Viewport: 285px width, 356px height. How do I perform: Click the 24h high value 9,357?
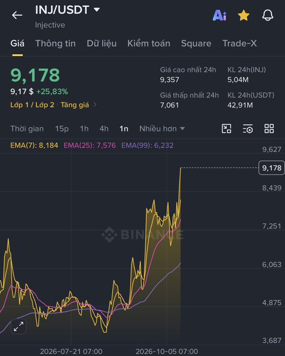pos(170,80)
